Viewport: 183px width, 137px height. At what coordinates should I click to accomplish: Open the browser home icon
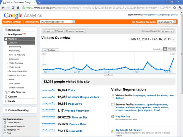click(x=18, y=8)
